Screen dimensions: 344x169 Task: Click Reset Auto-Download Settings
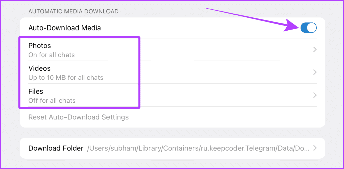click(x=79, y=117)
